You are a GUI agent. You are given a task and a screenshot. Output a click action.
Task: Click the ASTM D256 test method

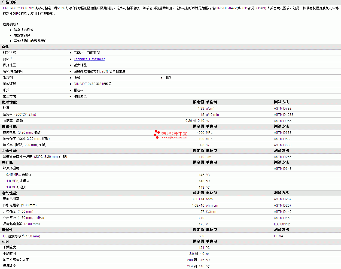point(282,157)
